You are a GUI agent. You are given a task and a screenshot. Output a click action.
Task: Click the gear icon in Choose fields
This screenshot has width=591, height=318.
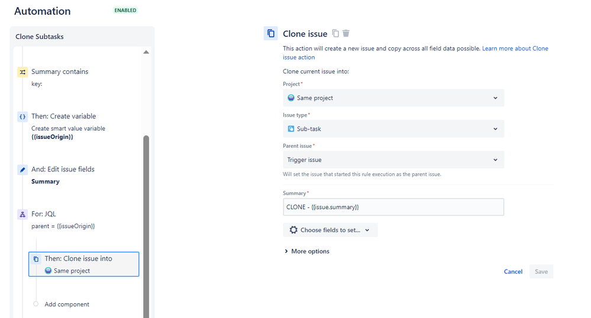tap(293, 230)
